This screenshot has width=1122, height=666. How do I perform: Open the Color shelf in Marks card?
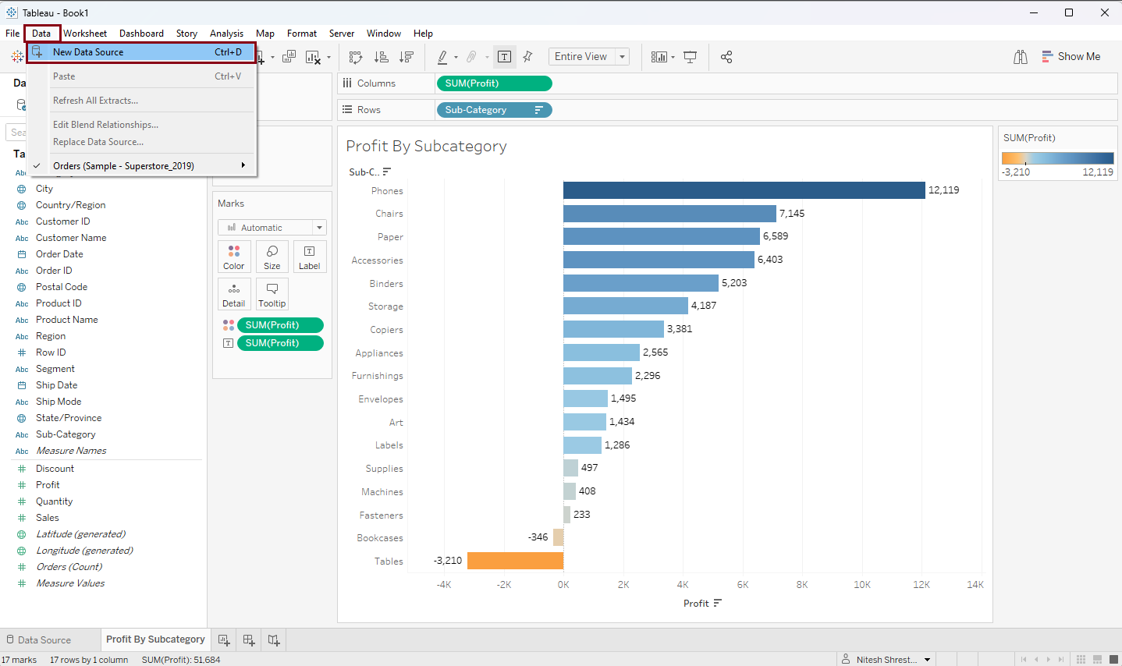pyautogui.click(x=234, y=257)
